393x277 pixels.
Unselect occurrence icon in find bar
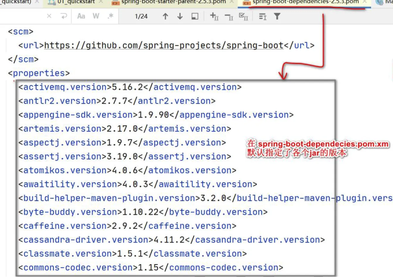point(229,17)
